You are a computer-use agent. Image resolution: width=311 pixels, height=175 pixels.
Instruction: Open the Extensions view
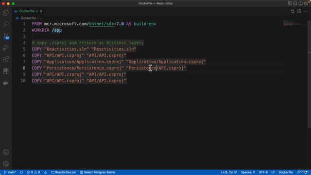pyautogui.click(x=6, y=59)
